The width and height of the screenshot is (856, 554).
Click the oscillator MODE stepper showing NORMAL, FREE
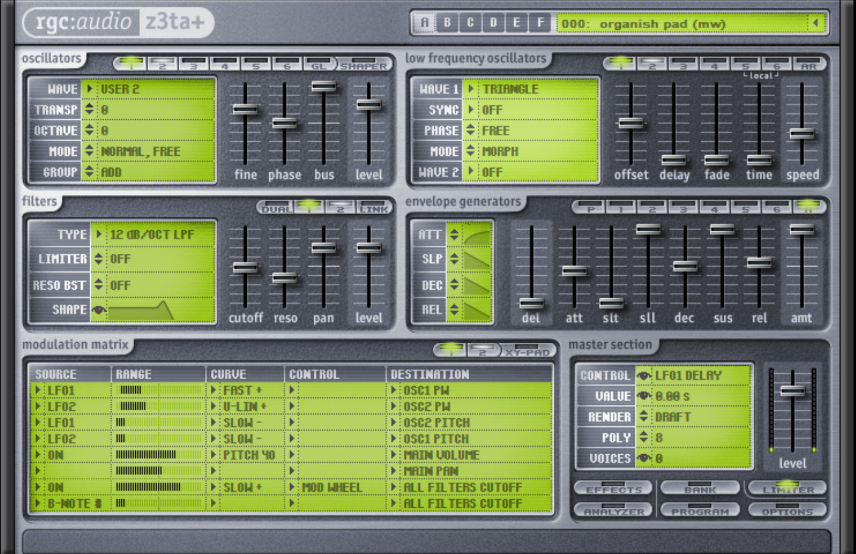coord(90,151)
